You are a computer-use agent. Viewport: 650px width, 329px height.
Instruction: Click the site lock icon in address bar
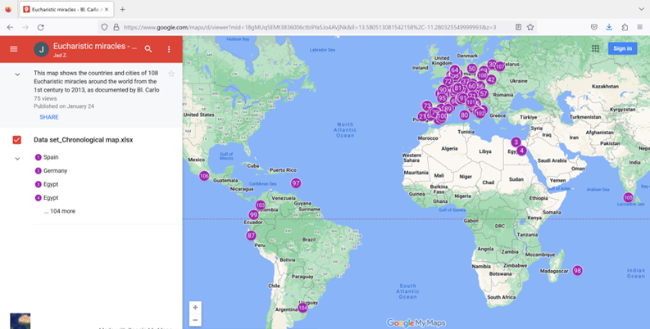tap(116, 27)
